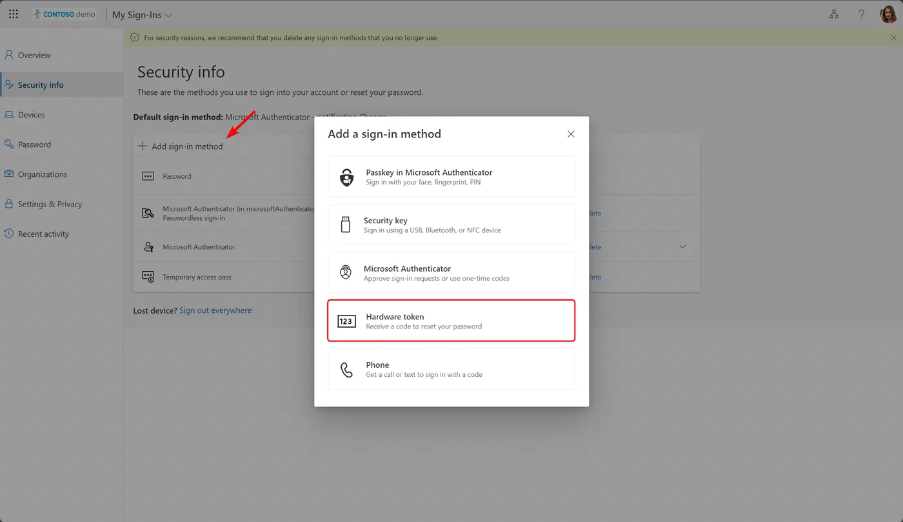
Task: Click Add sign-in method button
Action: 181,146
